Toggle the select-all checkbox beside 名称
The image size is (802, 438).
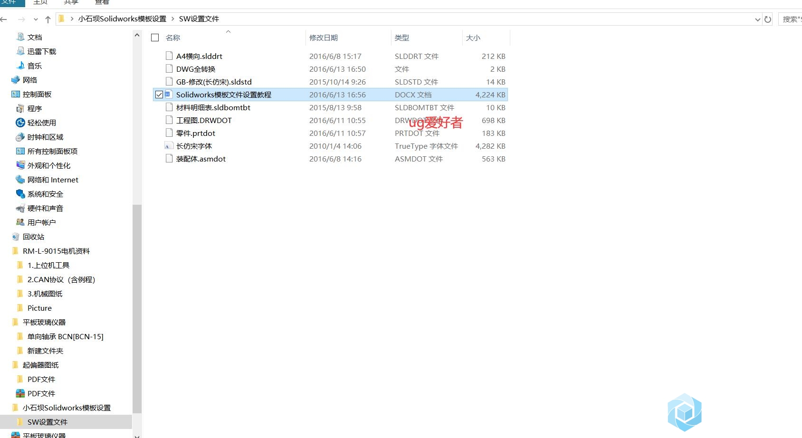tap(155, 38)
